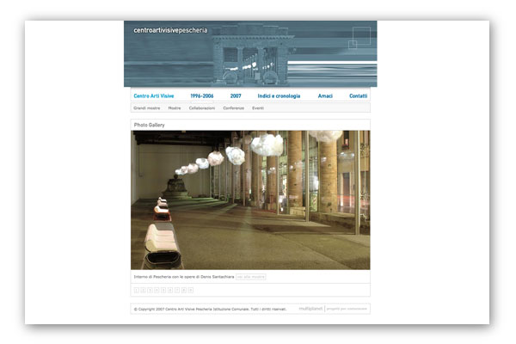Open Indici e cronologia page
The width and height of the screenshot is (516, 344).
(x=279, y=96)
